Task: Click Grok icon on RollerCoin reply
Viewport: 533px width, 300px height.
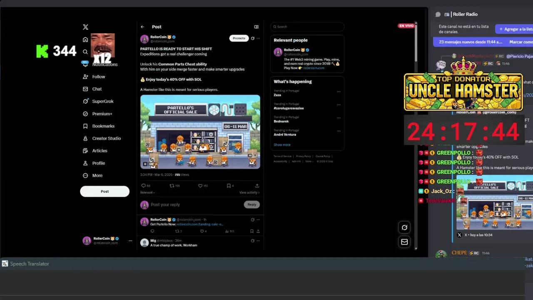Action: [x=252, y=220]
